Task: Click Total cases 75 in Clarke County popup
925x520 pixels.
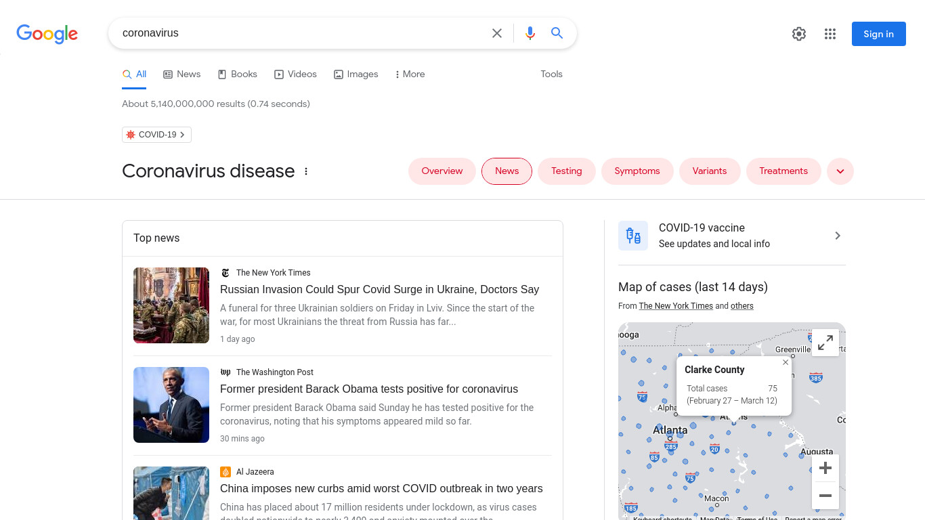Action: pos(732,389)
